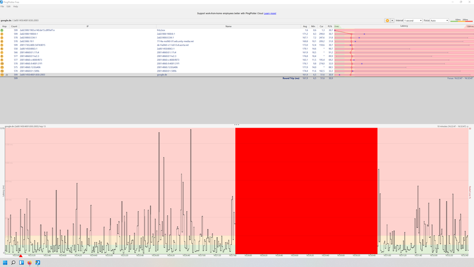The height and width of the screenshot is (267, 474).
Task: Select the hop 9 number icon
Action: pyautogui.click(x=2, y=60)
